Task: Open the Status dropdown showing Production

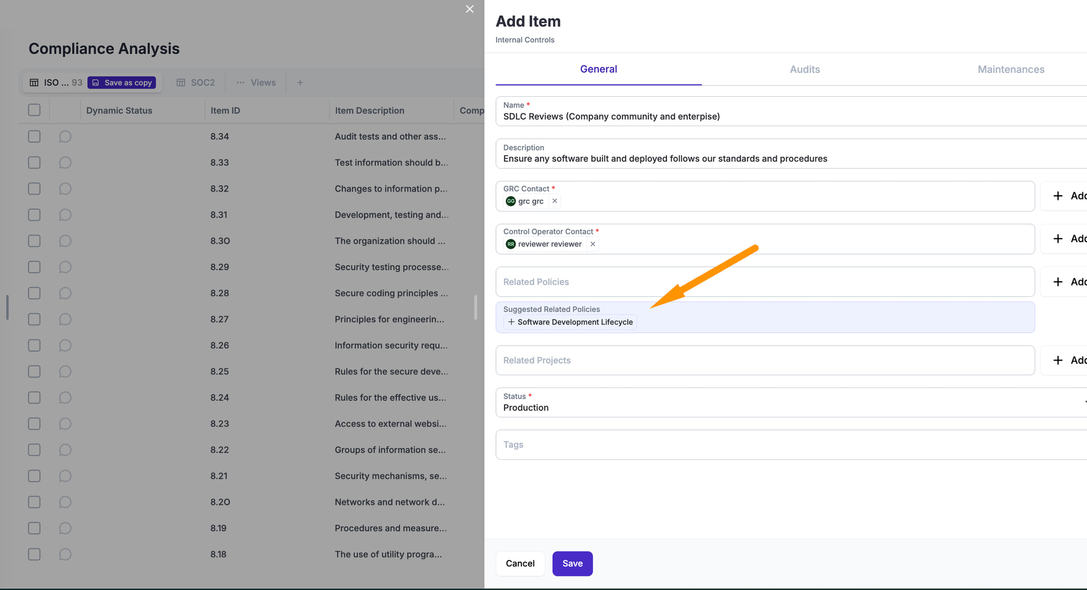Action: pos(790,402)
